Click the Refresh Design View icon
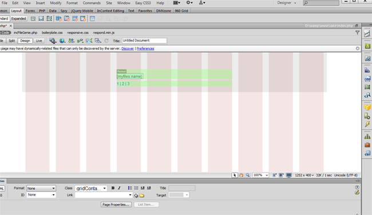This screenshot has height=215, width=372. [x=106, y=41]
